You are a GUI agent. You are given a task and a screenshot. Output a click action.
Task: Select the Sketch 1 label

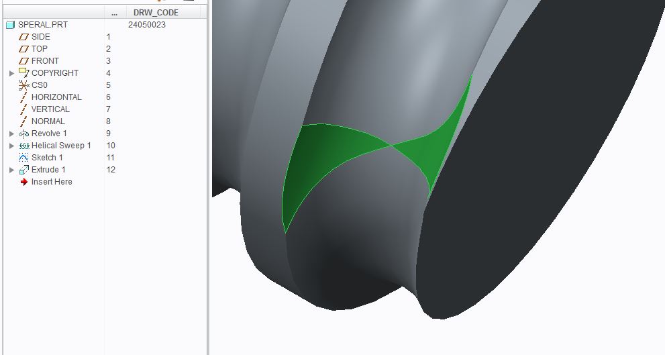(x=47, y=158)
